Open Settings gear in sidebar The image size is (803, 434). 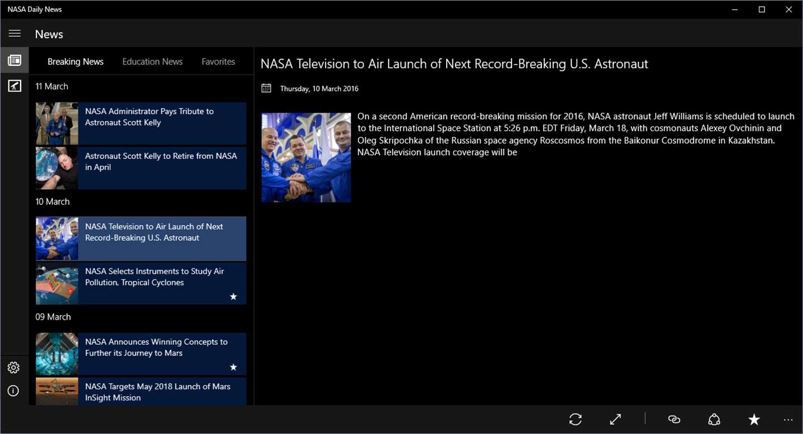click(x=13, y=368)
